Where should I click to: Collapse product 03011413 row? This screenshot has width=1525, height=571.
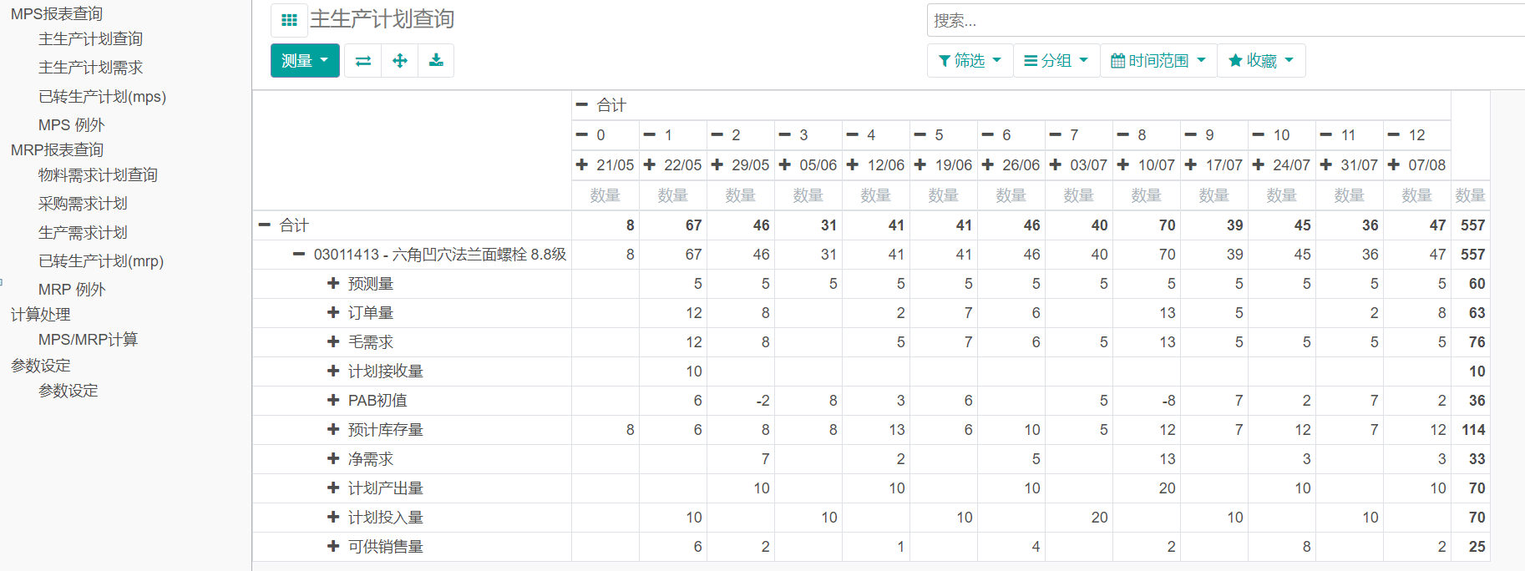299,254
